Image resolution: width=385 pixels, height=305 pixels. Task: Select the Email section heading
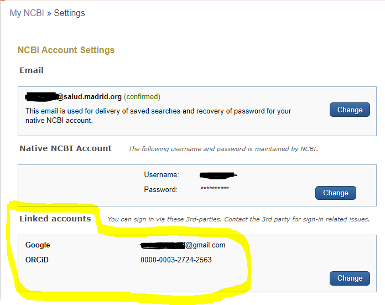coord(32,70)
